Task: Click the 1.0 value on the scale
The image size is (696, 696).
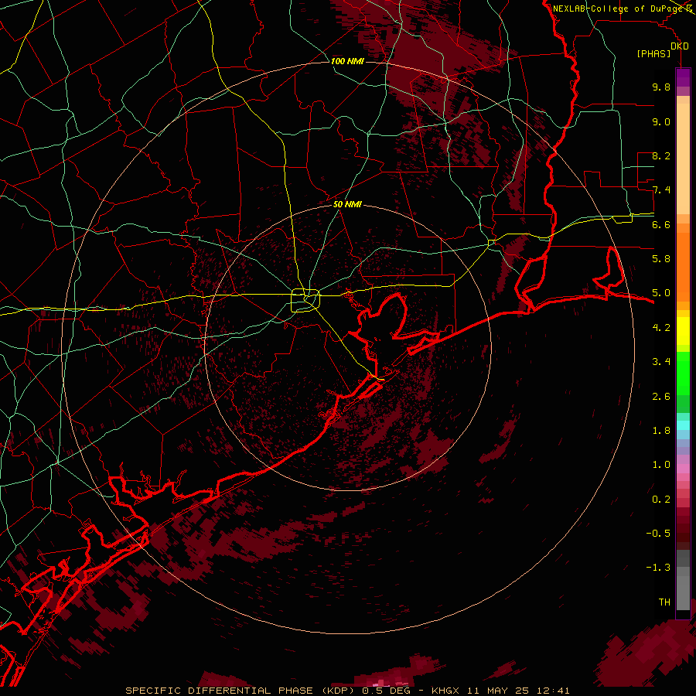Action: click(661, 465)
